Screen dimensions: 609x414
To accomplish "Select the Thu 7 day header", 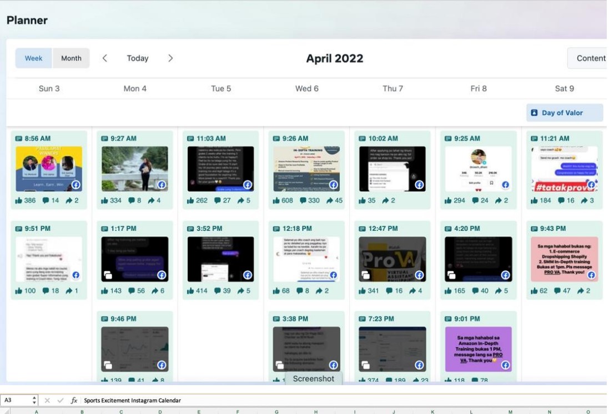I will [x=392, y=89].
